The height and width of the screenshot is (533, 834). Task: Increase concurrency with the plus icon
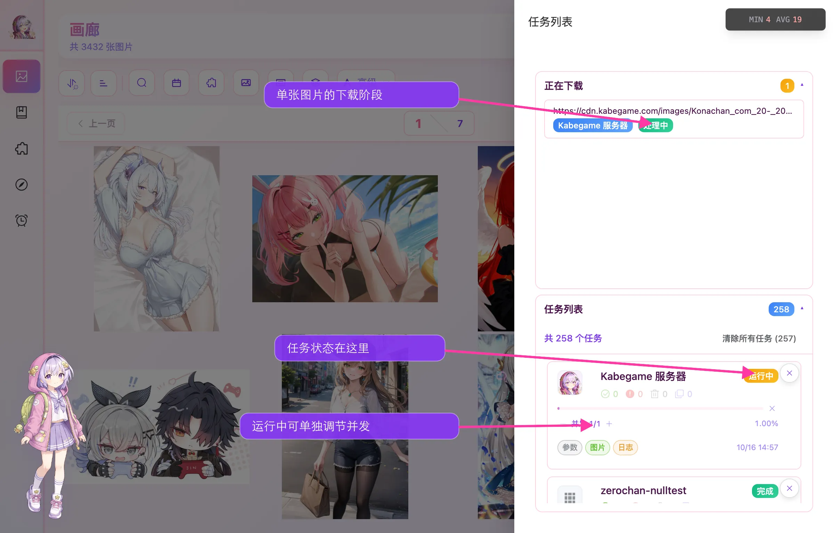click(x=609, y=424)
